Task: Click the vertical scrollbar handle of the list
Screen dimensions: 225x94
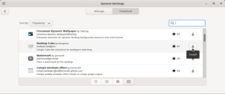Action: coord(204,38)
